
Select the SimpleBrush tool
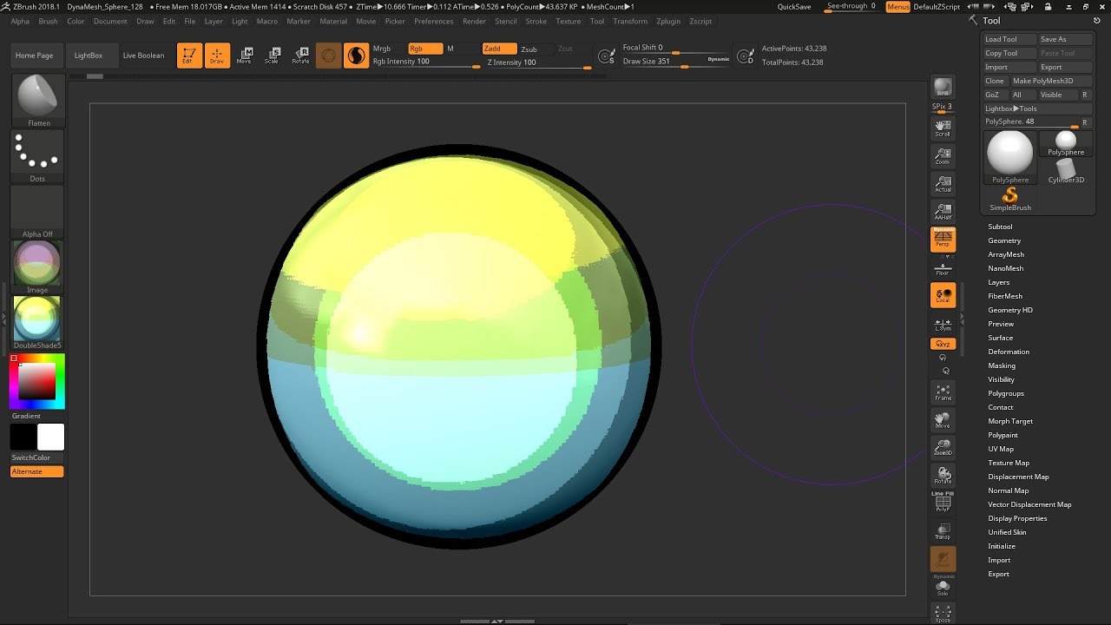pyautogui.click(x=1009, y=199)
